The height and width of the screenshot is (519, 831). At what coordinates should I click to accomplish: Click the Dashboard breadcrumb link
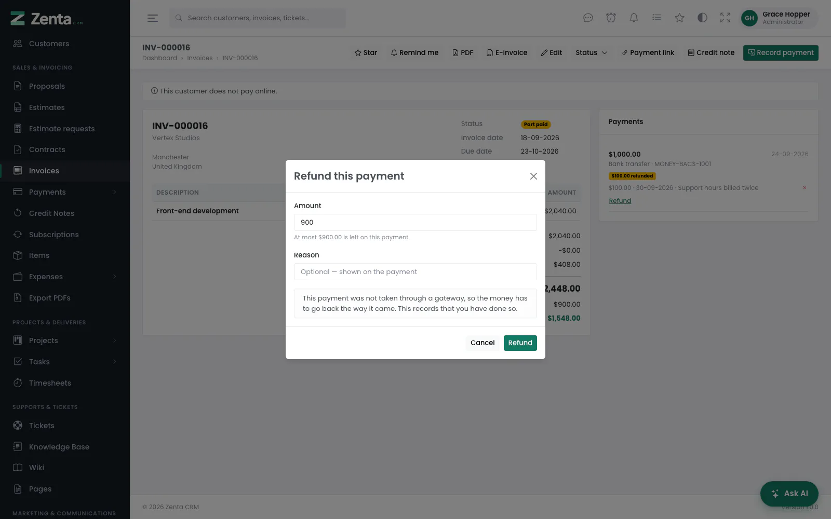click(x=159, y=58)
